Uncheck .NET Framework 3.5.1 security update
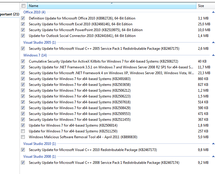Screen dimensions: 215x174 click(x=23, y=67)
